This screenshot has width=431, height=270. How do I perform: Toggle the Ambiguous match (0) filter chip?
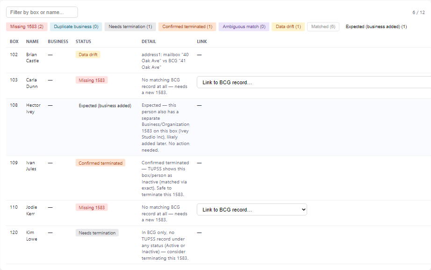click(244, 27)
